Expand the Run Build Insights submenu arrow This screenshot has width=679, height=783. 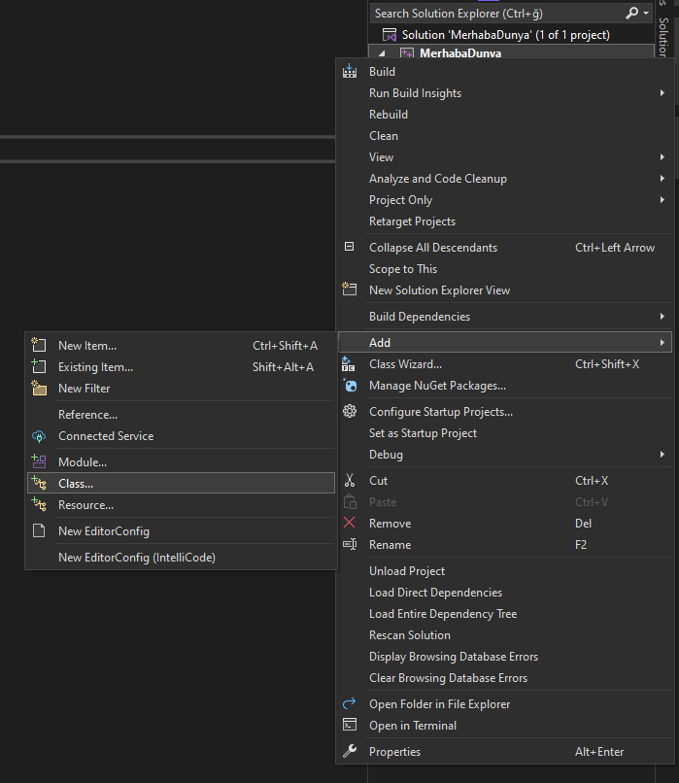(662, 93)
